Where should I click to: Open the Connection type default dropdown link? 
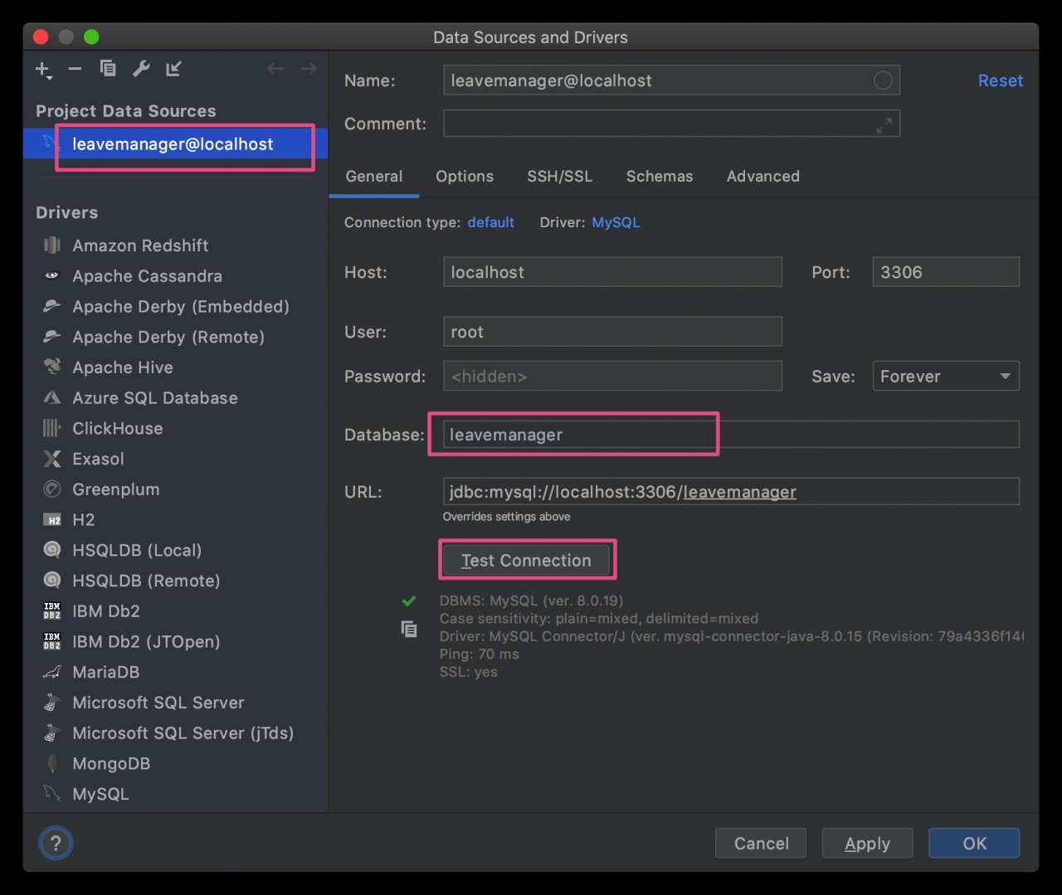(490, 222)
